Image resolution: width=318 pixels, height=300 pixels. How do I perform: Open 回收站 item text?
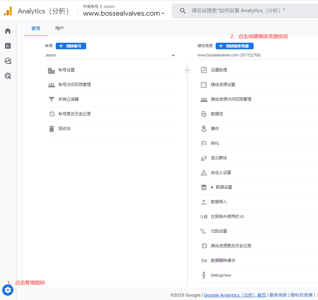(x=64, y=129)
